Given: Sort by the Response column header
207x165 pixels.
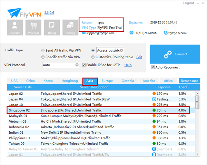Looking at the screenshot, I should pyautogui.click(x=163, y=87).
